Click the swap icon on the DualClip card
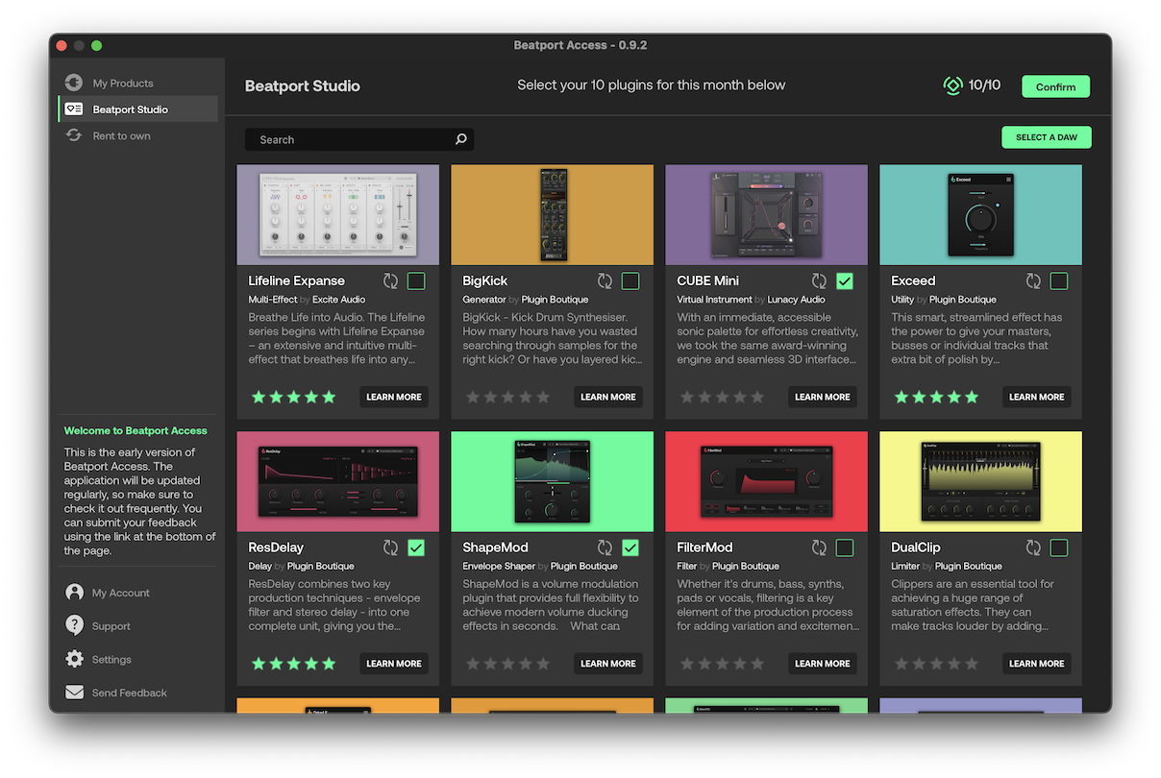Viewport: 1161px width, 778px height. (x=1033, y=547)
